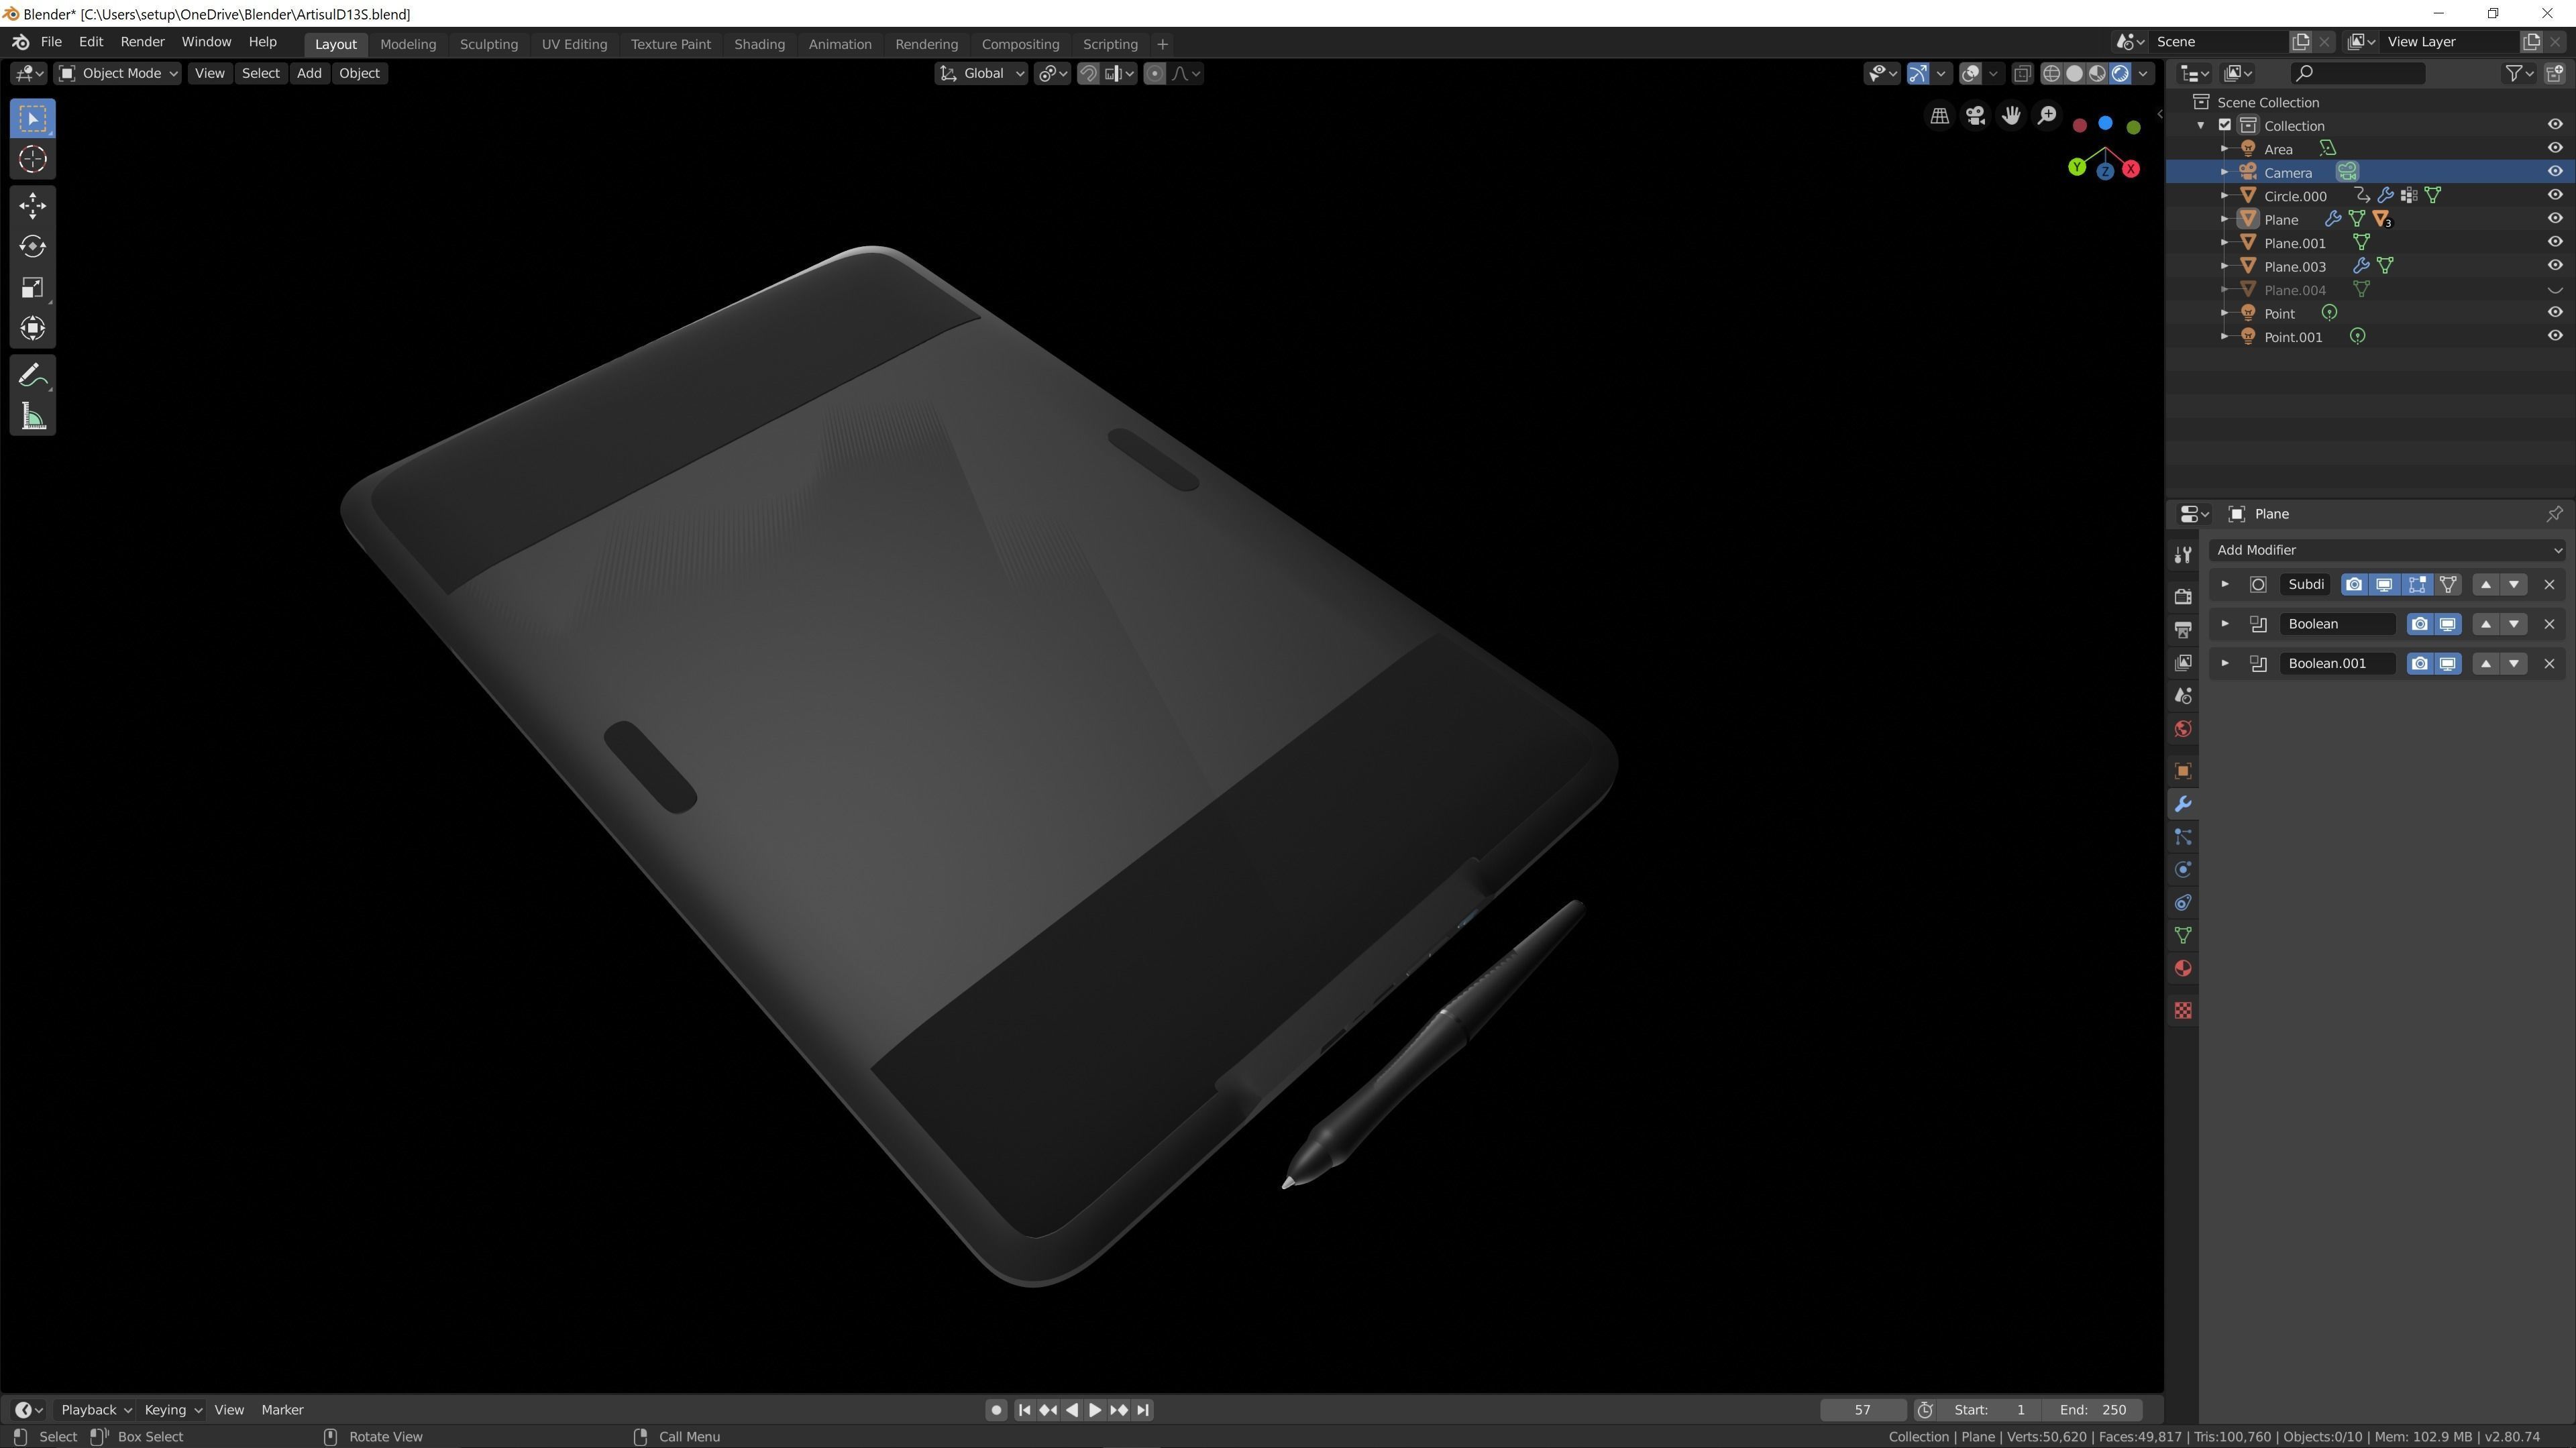
Task: Open the Object Mode dropdown
Action: coord(118,73)
